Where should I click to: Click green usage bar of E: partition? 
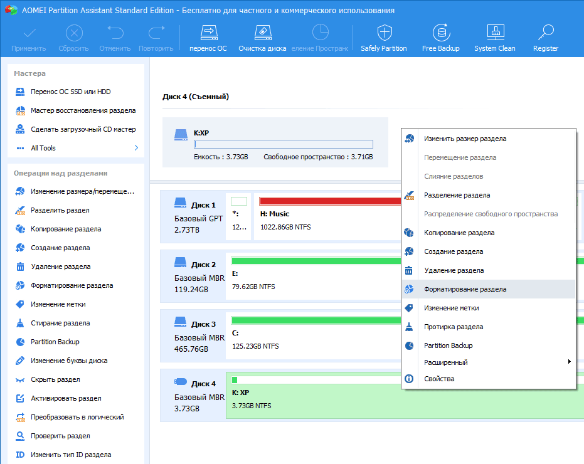tap(317, 261)
